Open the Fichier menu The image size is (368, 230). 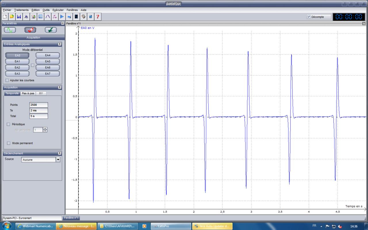click(x=7, y=10)
